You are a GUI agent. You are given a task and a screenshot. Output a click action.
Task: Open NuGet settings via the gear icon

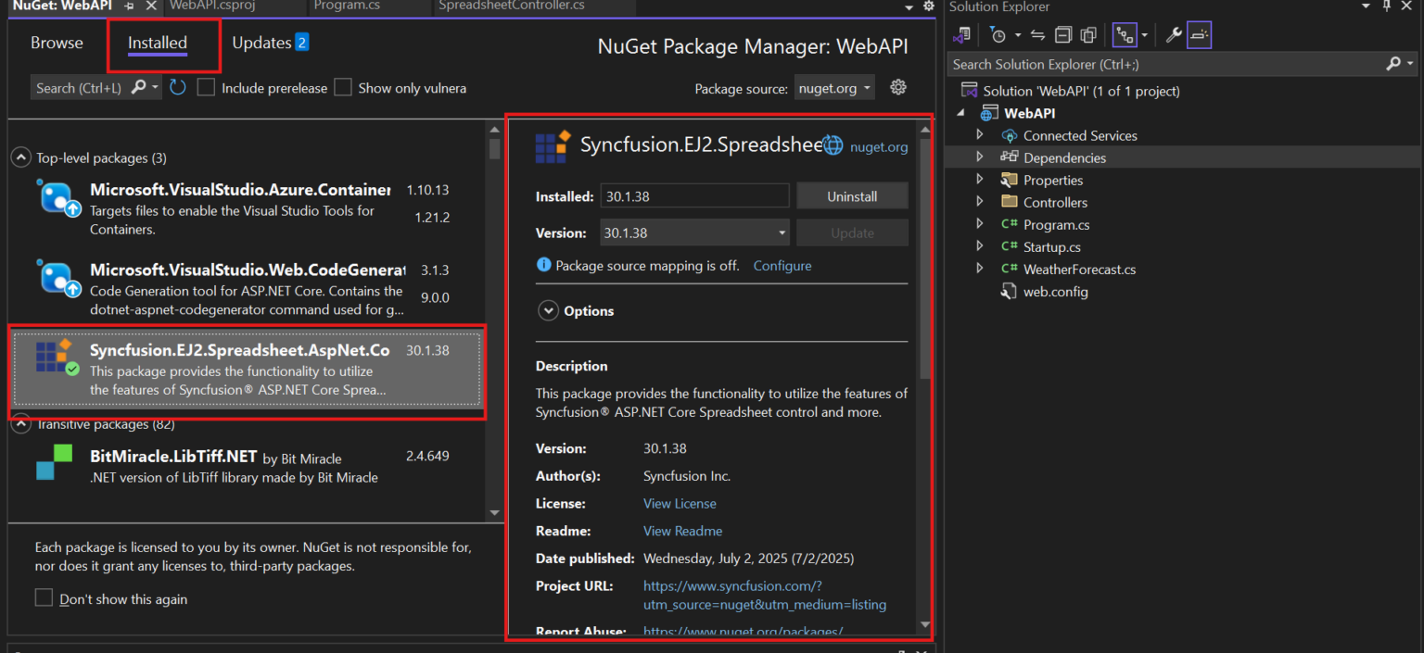(897, 87)
